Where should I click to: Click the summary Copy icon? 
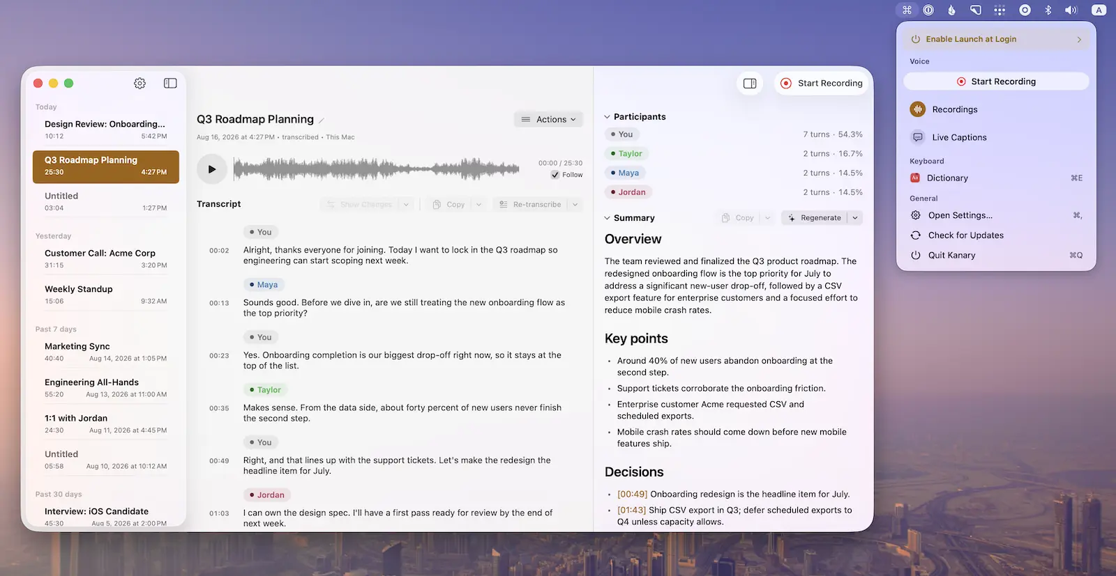pos(725,218)
